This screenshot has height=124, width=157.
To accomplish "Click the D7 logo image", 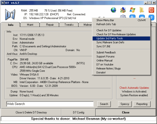I will [x=10, y=14].
